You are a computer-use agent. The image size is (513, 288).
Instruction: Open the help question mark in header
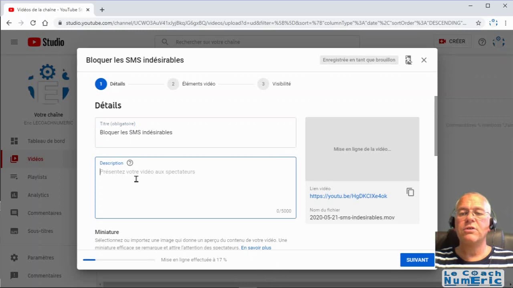click(x=482, y=42)
